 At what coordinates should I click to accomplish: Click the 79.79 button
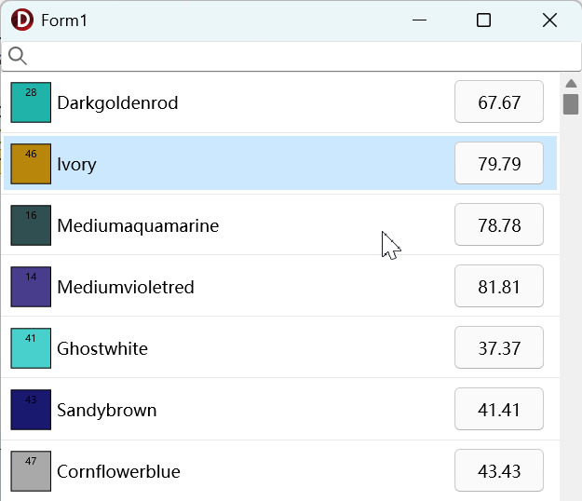[498, 164]
